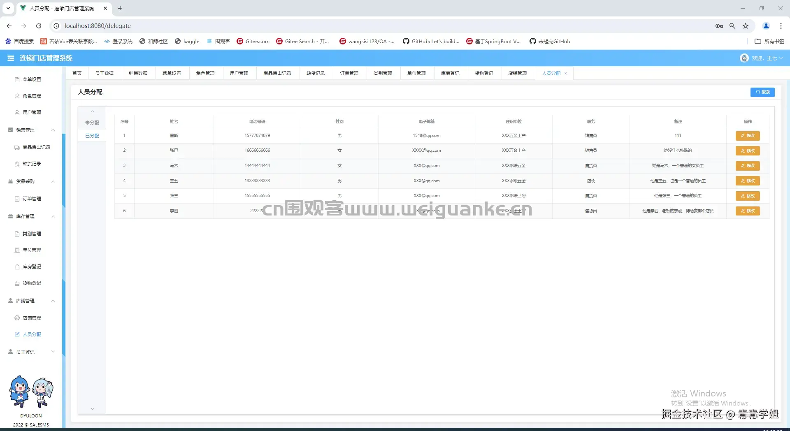Screen dimensions: 790x431
Task: Click 修改 for row 15777874879
Action: click(748, 136)
